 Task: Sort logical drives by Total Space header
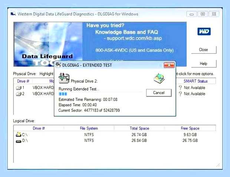[139, 128]
